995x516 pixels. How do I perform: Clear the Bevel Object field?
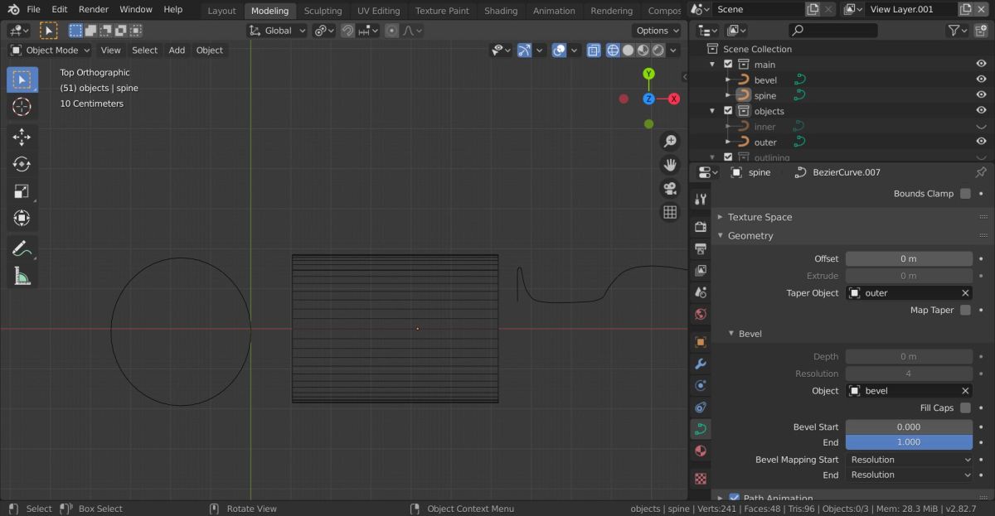[x=965, y=391]
